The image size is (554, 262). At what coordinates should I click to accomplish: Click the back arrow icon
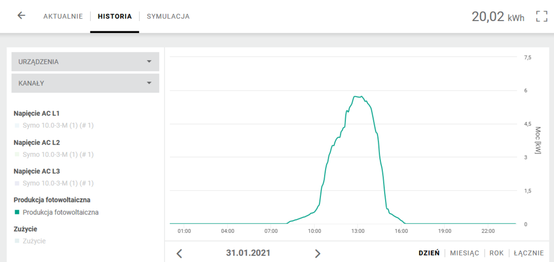click(22, 16)
